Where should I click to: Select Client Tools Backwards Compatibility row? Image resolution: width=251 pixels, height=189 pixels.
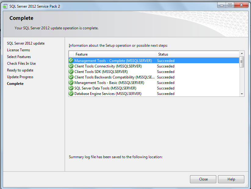(x=154, y=77)
